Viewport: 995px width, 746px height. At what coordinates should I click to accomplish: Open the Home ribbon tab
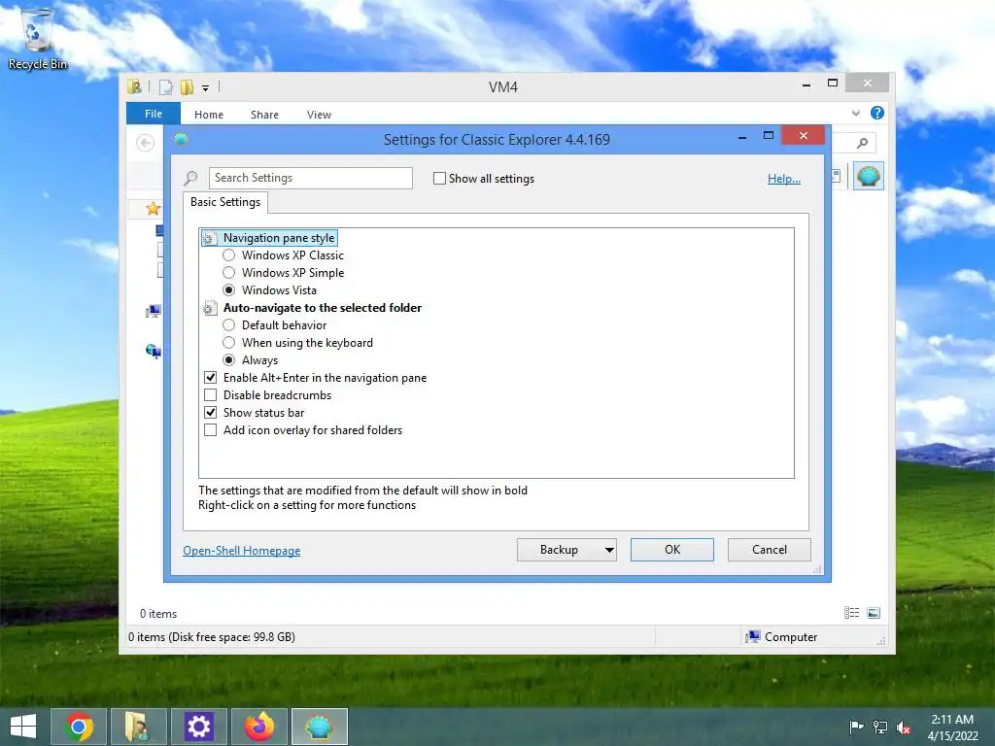click(x=209, y=115)
